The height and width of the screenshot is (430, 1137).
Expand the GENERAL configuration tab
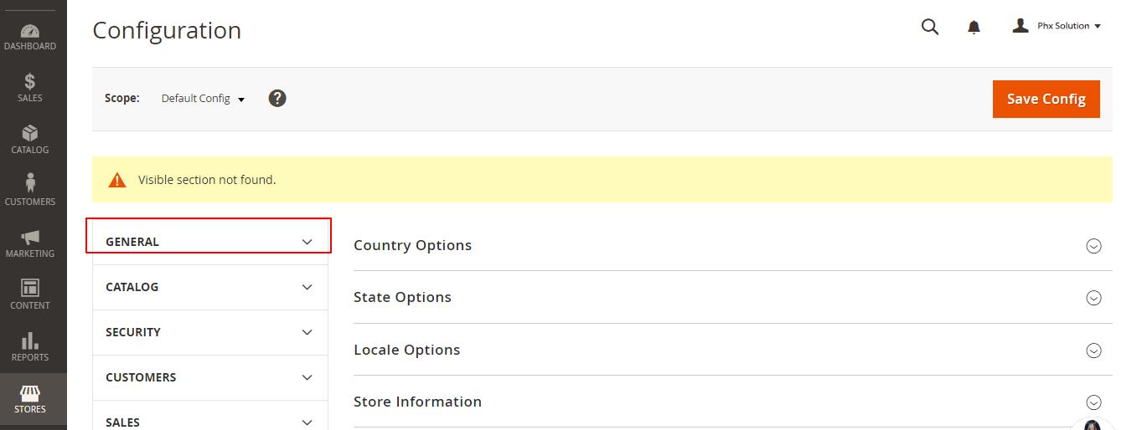(209, 242)
